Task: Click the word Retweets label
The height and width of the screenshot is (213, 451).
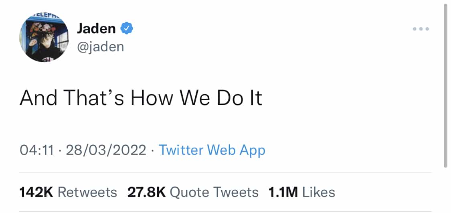Action: pos(87,192)
